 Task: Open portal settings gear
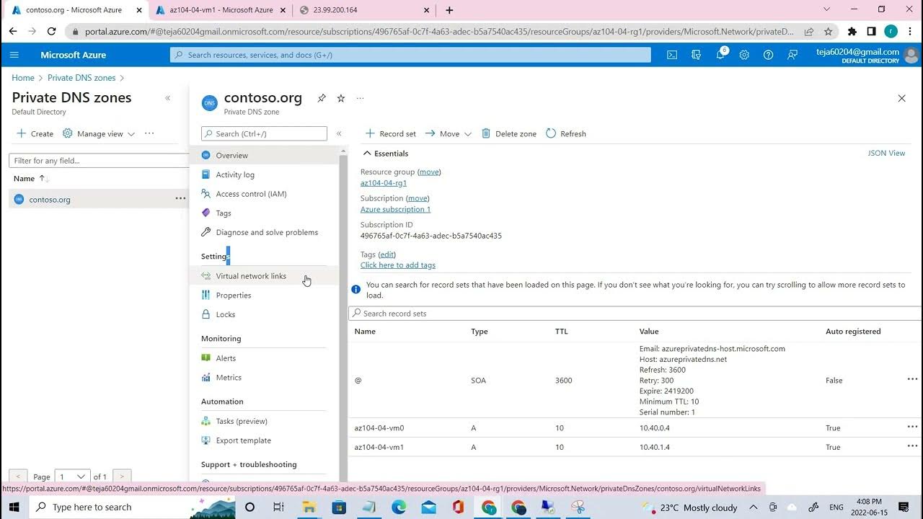click(744, 55)
